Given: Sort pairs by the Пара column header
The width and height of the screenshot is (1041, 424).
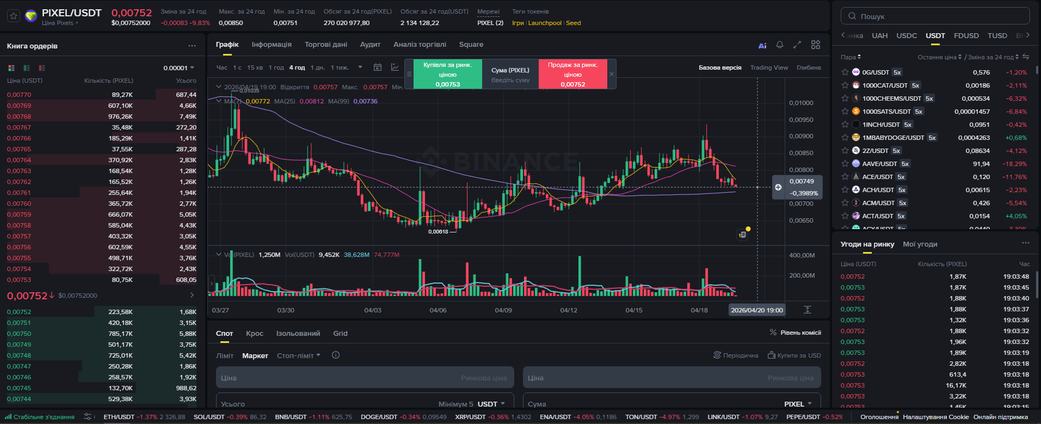Looking at the screenshot, I should tap(851, 57).
